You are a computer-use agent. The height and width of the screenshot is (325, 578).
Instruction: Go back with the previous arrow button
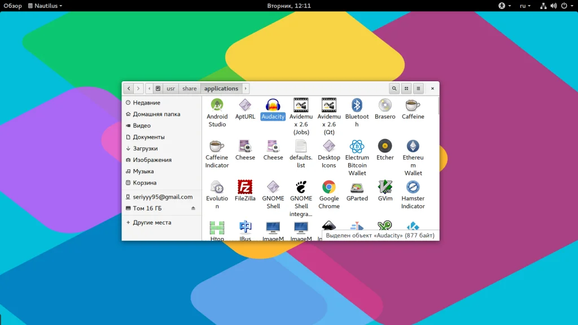(x=129, y=89)
